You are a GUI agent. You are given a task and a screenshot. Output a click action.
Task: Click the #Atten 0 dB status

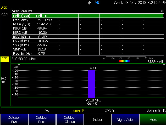156,111
